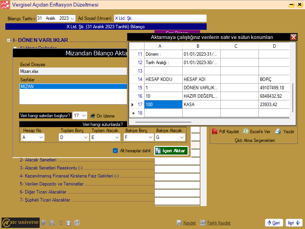Click the KASA cell in row 17
The width and height of the screenshot is (305, 229).
[201, 104]
